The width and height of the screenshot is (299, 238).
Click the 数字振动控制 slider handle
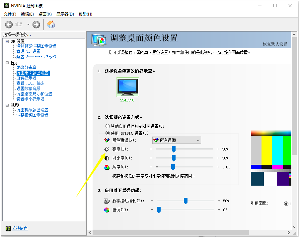point(186,201)
